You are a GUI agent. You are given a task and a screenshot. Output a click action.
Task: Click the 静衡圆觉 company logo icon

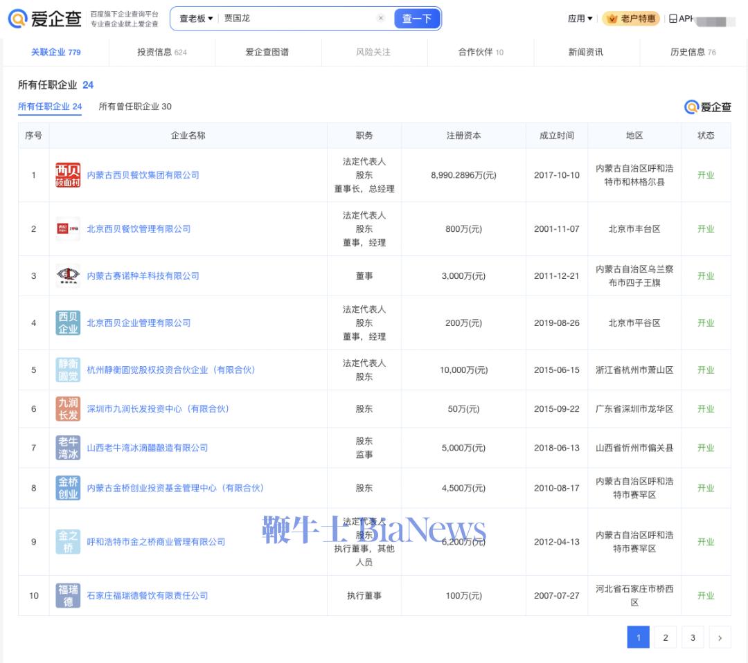(x=68, y=370)
